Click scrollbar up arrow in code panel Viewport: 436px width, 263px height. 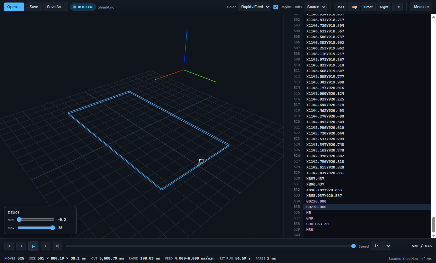click(x=433, y=16)
